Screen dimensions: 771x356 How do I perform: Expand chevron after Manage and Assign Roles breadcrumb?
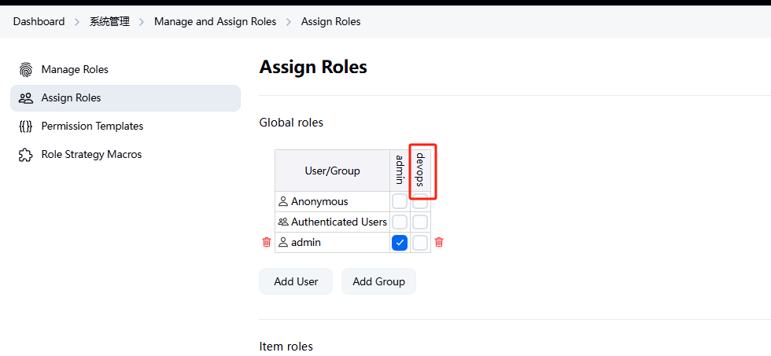coord(289,22)
